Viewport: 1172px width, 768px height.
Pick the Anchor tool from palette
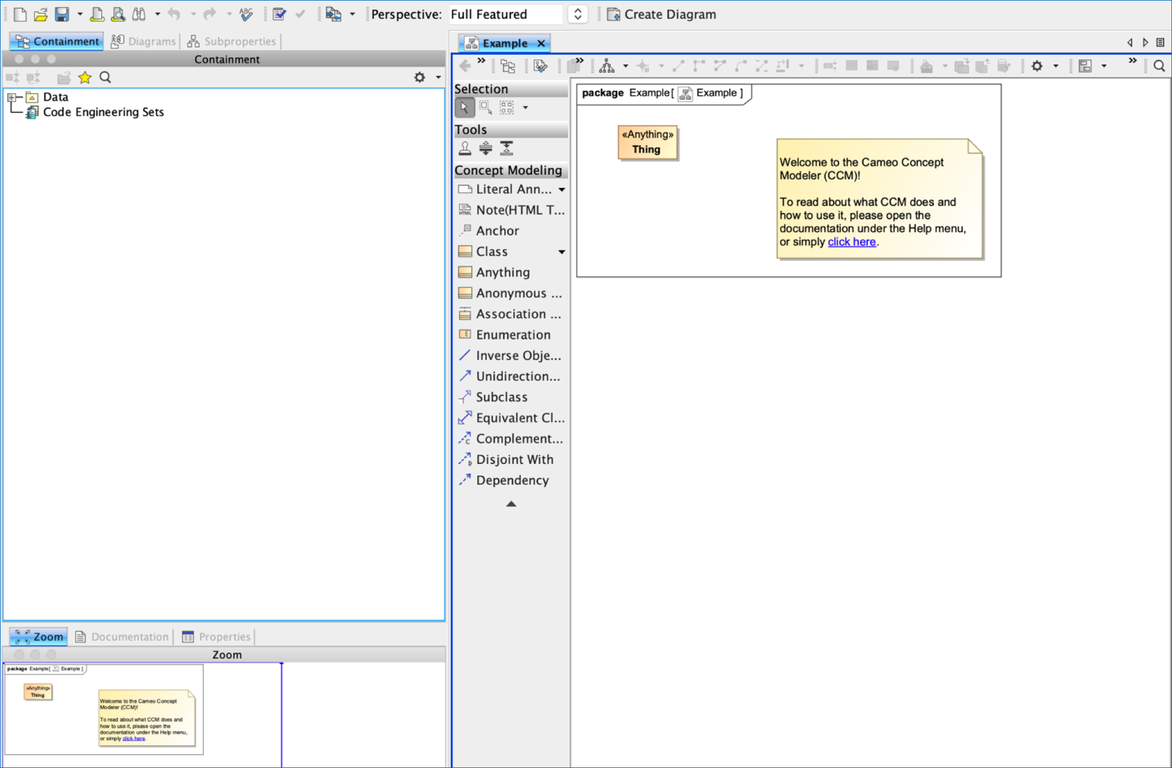point(497,231)
